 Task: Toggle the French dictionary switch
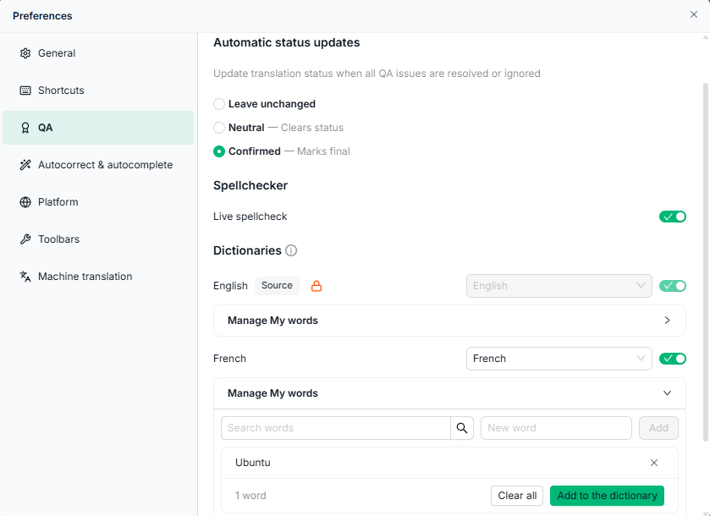tap(673, 359)
